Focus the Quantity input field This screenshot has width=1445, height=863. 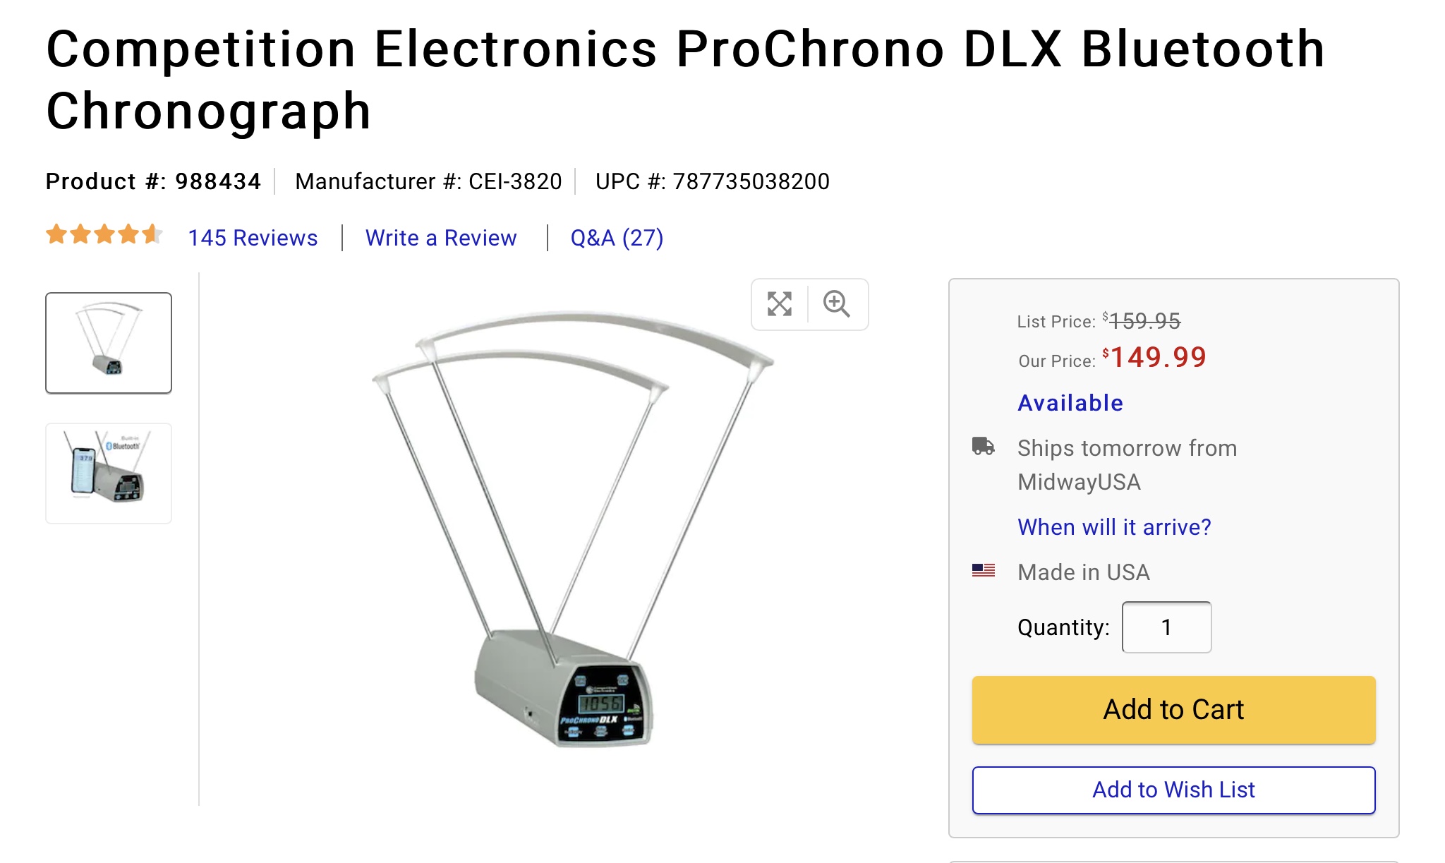point(1166,627)
